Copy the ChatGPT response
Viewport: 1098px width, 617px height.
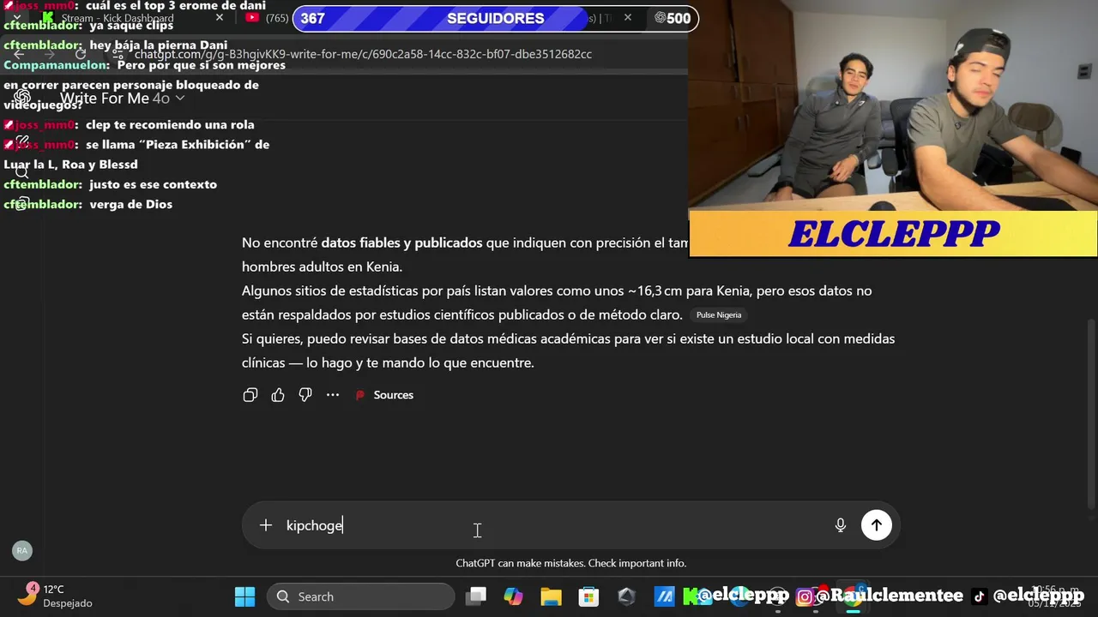[x=250, y=395]
